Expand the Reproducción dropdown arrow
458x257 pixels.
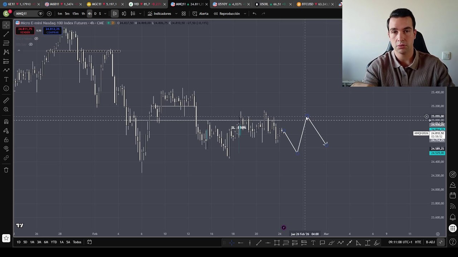click(x=245, y=14)
